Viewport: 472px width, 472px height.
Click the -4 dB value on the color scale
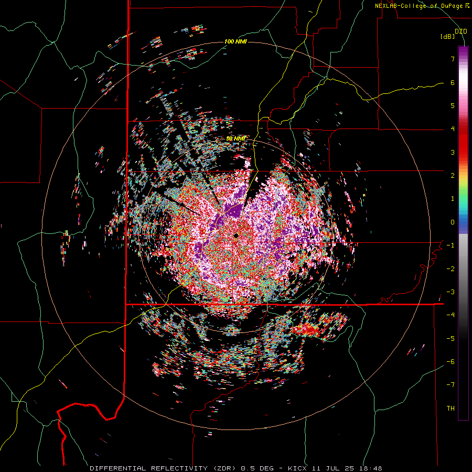[x=450, y=315]
